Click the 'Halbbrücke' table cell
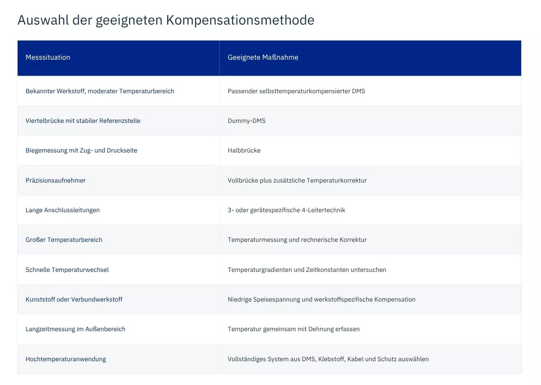 [x=370, y=151]
